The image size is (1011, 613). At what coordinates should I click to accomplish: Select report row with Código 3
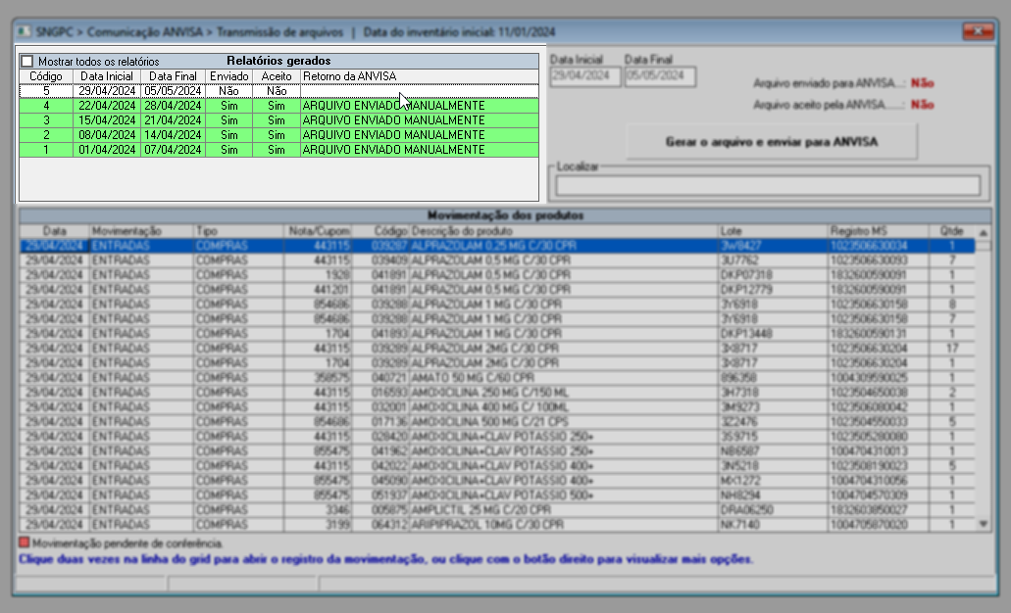[x=278, y=120]
